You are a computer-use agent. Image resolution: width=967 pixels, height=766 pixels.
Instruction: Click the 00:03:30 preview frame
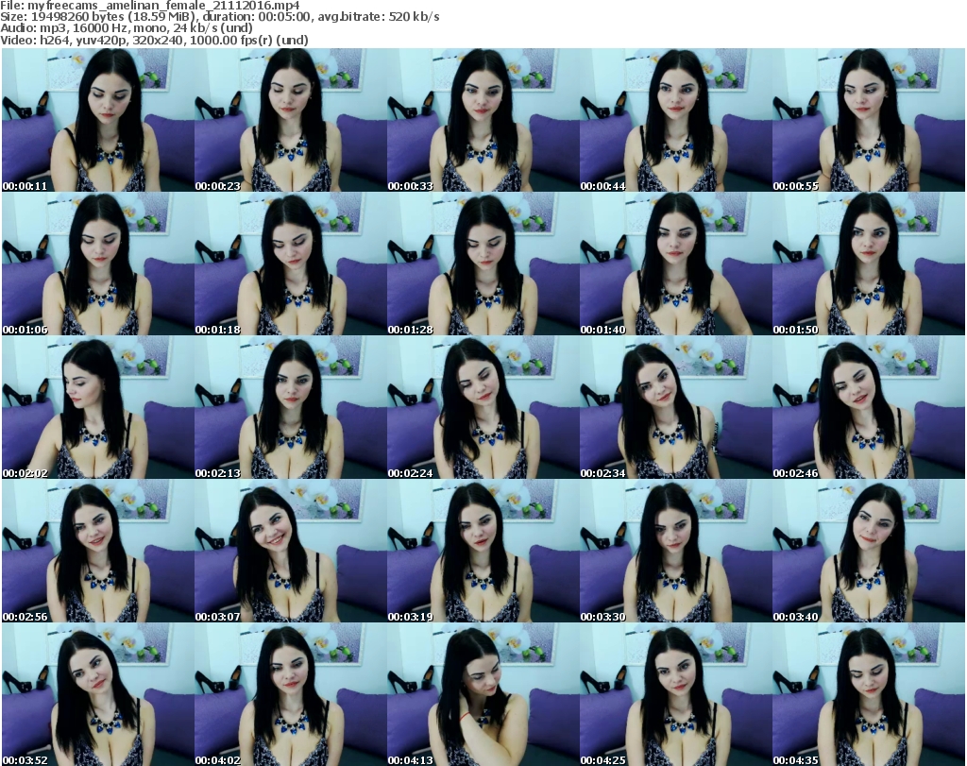(676, 551)
